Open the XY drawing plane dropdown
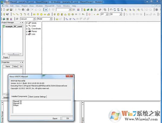Viewport: 162px width, 123px height. tap(107, 14)
